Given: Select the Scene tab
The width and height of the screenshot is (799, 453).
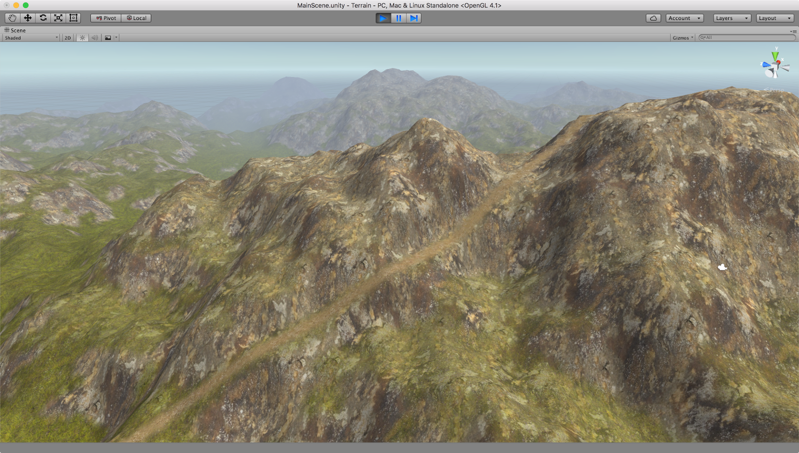Looking at the screenshot, I should click(15, 30).
